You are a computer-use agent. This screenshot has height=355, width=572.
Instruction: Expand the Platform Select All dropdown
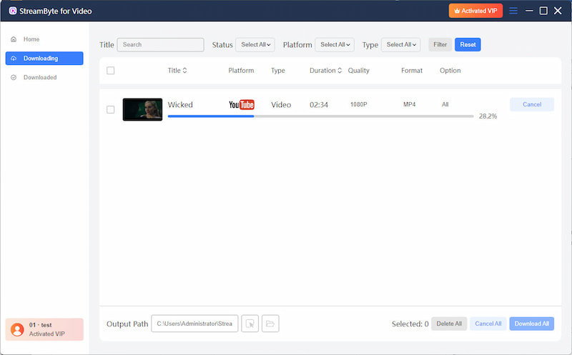click(x=335, y=44)
